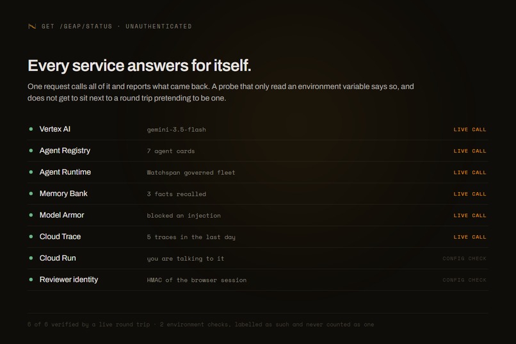This screenshot has height=344, width=516.
Task: Select the Agent Runtime service name
Action: (65, 172)
